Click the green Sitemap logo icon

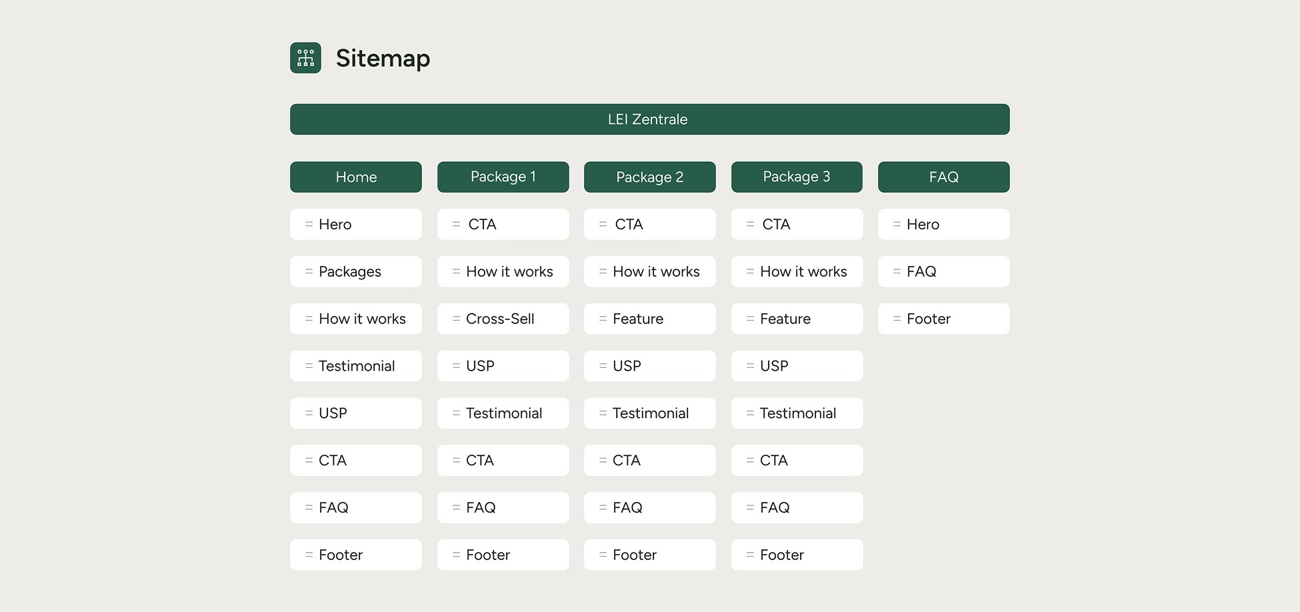click(305, 58)
